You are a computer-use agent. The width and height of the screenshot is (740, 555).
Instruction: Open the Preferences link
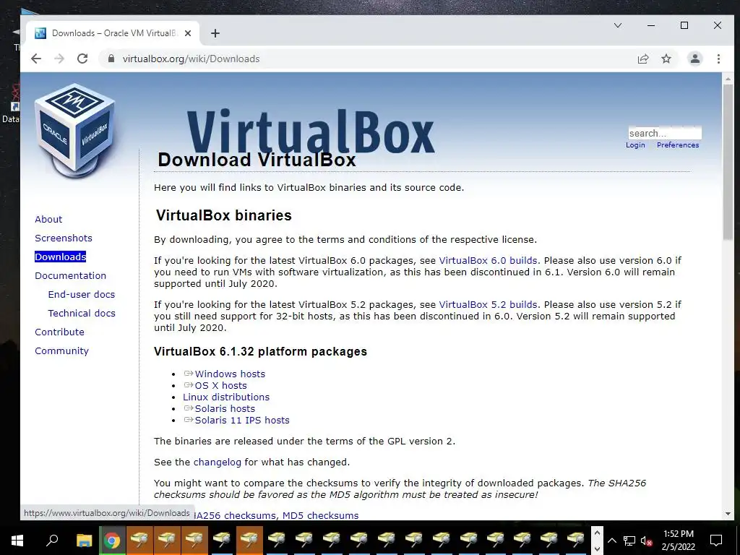678,145
